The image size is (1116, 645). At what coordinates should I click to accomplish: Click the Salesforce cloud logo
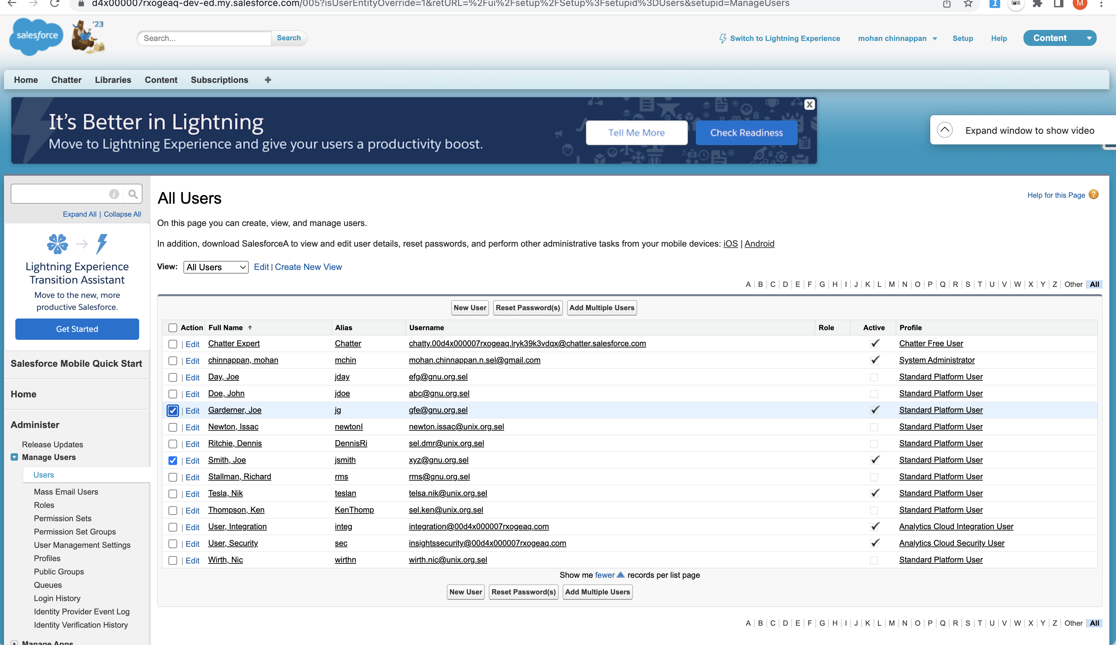[36, 36]
